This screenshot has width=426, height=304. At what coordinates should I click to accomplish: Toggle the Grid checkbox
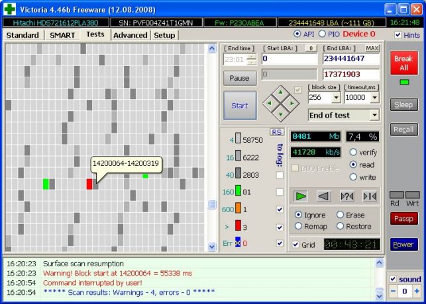click(x=295, y=245)
